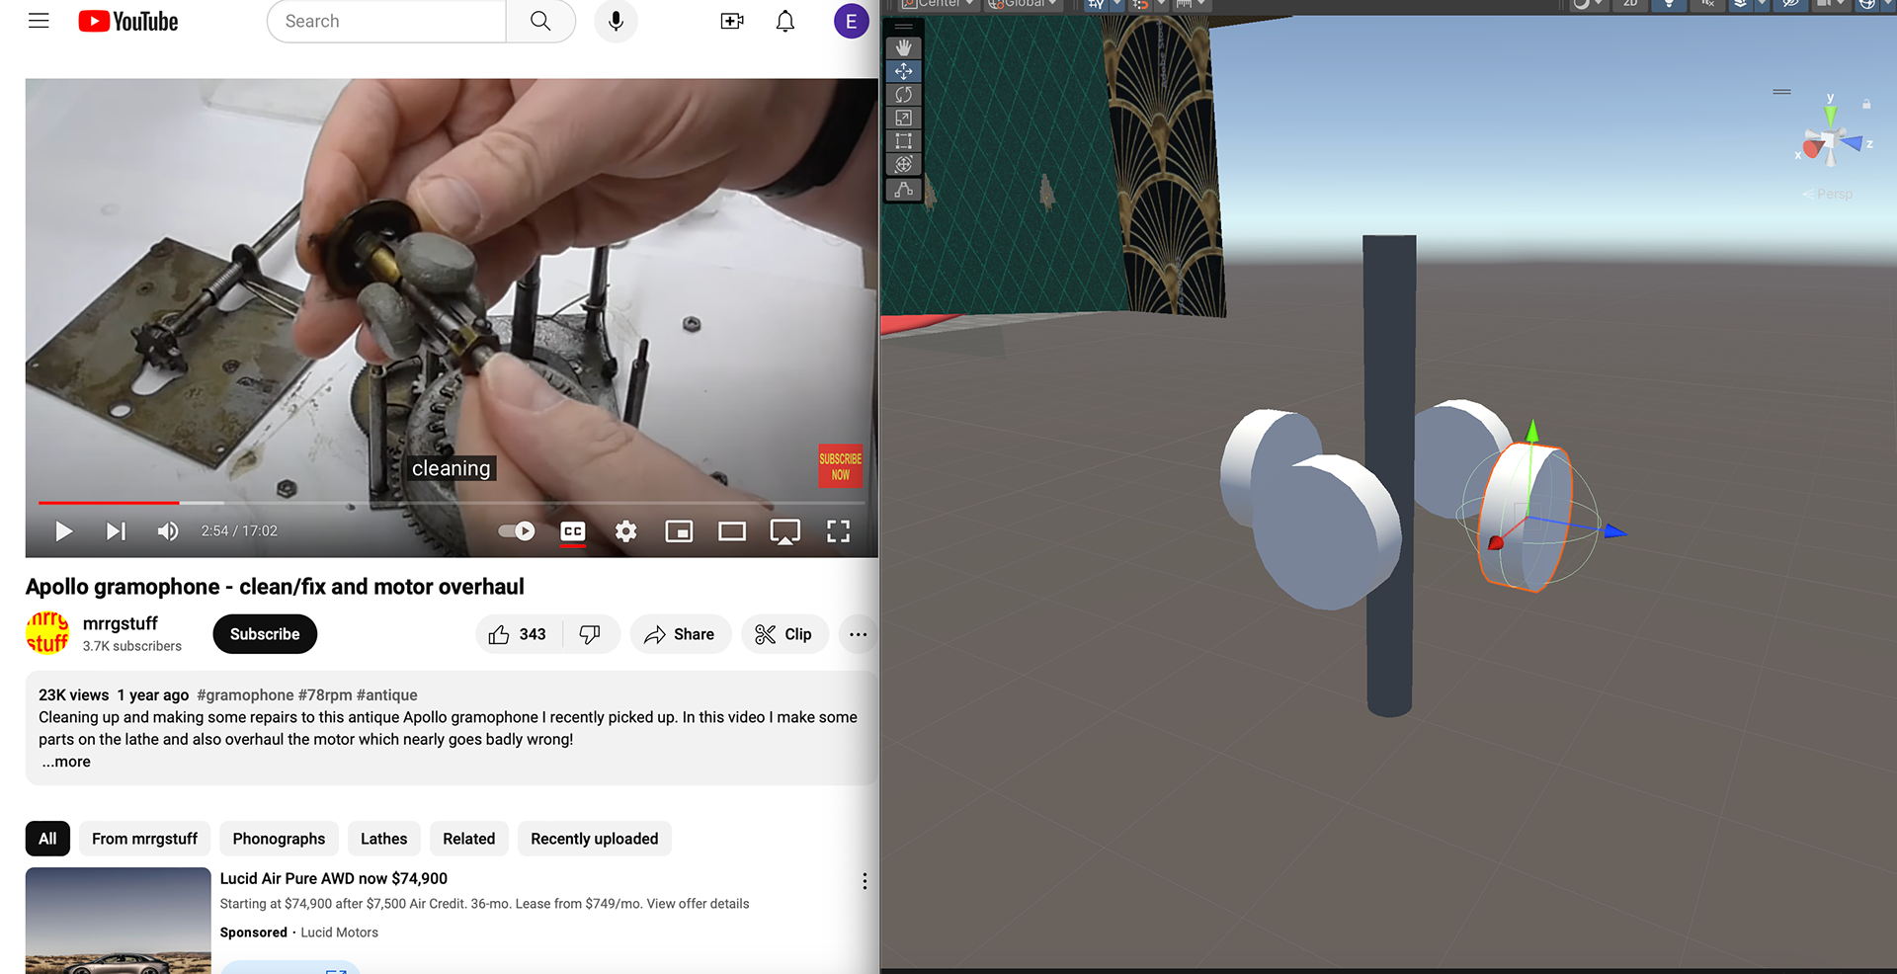Select the All filter chip

point(47,839)
